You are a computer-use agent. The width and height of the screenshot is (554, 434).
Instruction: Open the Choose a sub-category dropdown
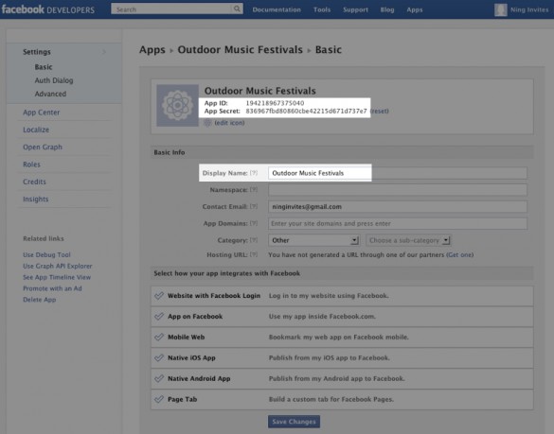pyautogui.click(x=408, y=240)
